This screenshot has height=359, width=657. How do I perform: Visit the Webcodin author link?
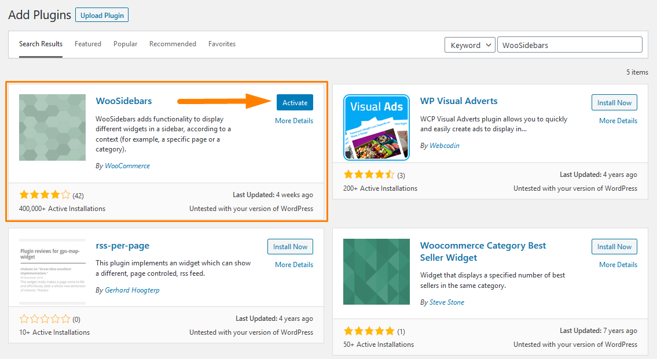coord(445,146)
